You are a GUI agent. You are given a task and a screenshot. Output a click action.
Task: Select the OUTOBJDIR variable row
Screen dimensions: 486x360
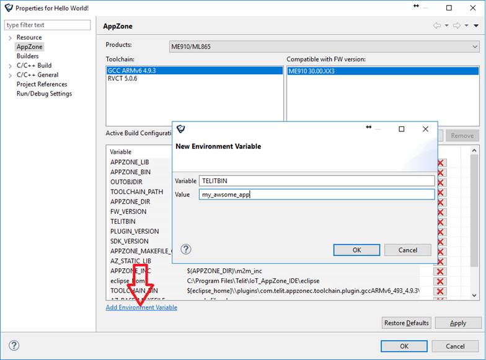tap(126, 182)
